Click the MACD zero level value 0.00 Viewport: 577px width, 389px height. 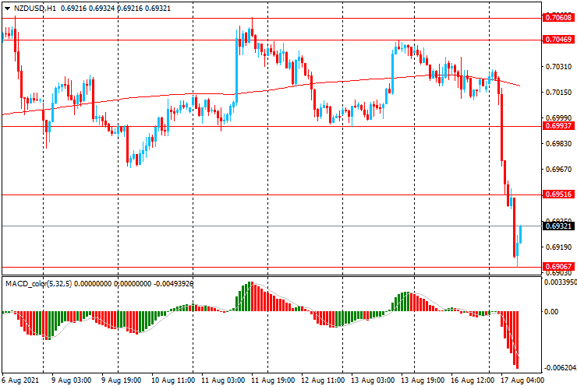(551, 312)
